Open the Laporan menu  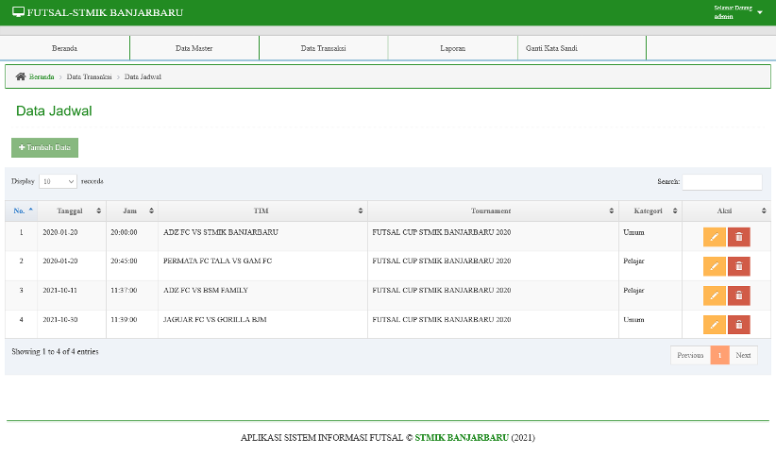(x=453, y=48)
